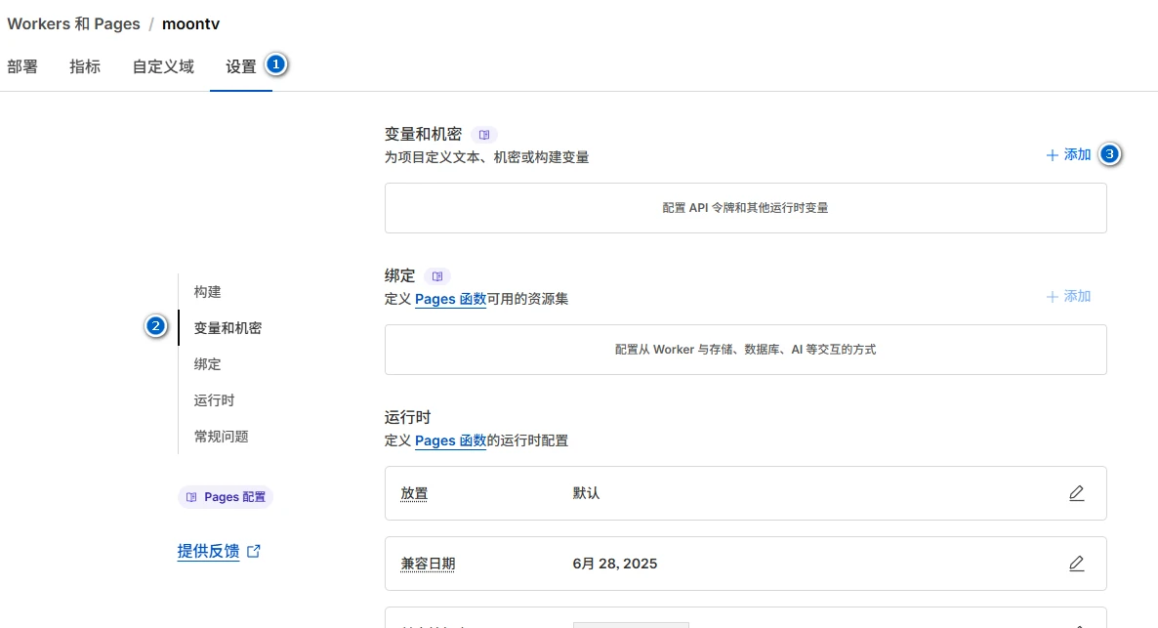The width and height of the screenshot is (1158, 628).
Task: Click the Pages 配置 badge
Action: click(226, 497)
